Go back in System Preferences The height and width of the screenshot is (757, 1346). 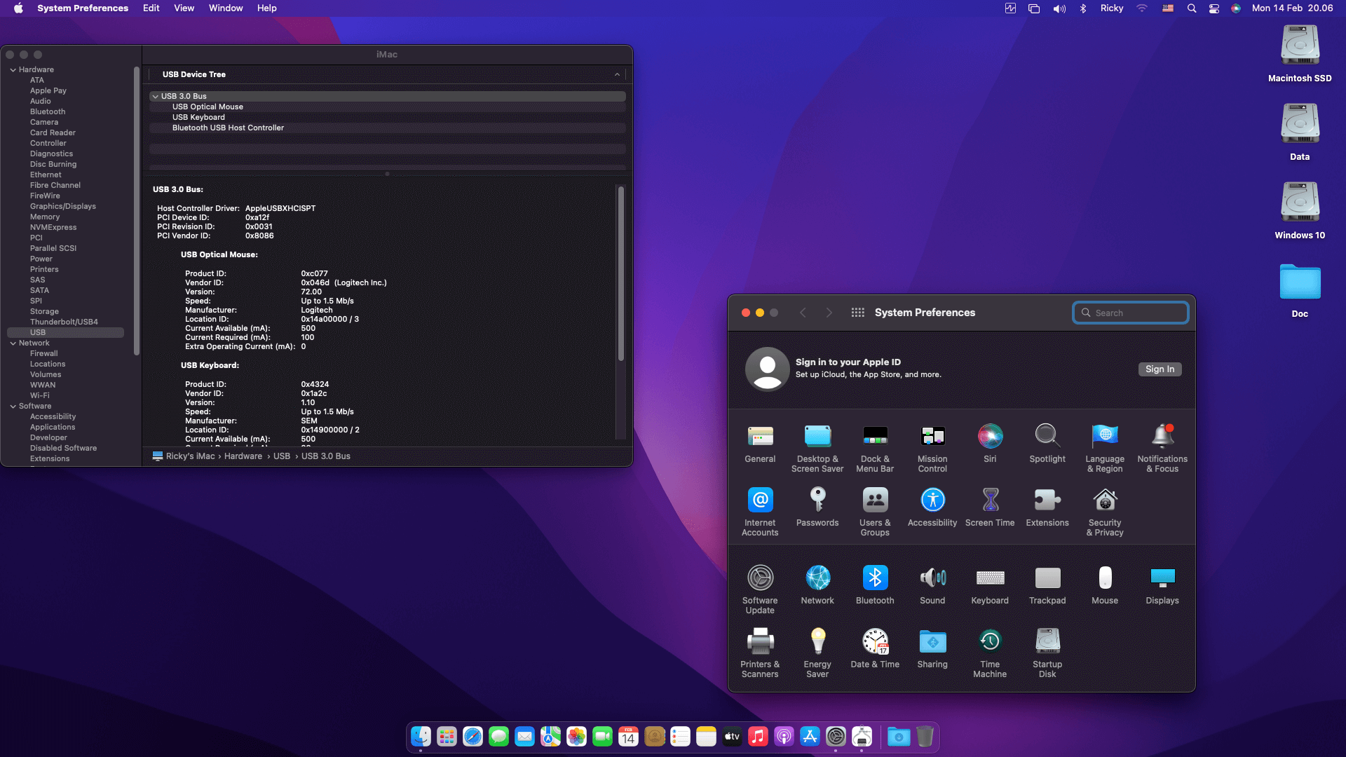(803, 313)
